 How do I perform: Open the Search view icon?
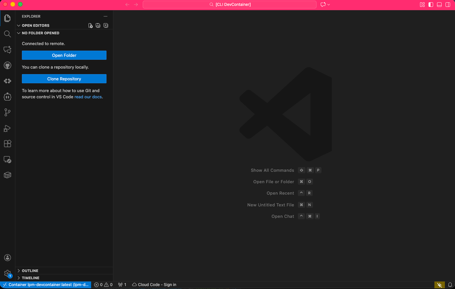8,34
